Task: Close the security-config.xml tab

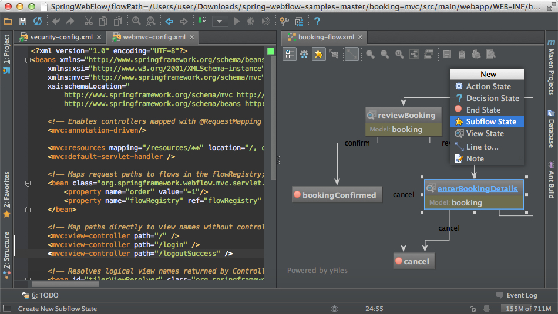Action: coord(99,37)
